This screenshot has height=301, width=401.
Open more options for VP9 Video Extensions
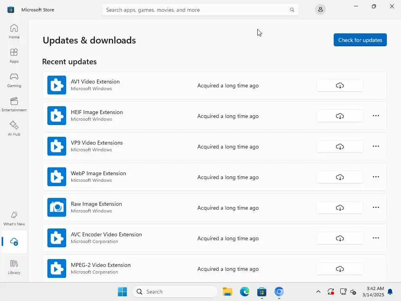[376, 146]
